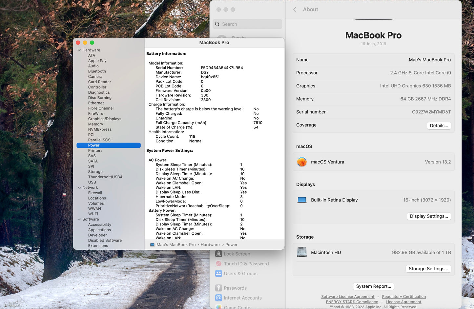Image resolution: width=474 pixels, height=309 pixels.
Task: Open Lock Screen settings via its icon
Action: (x=218, y=254)
